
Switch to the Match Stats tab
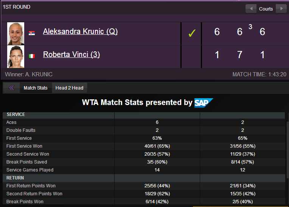tap(36, 88)
